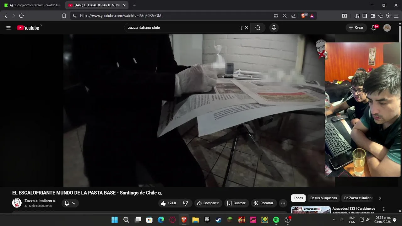402x226 pixels.
Task: Open YouTube notifications bell
Action: [x=374, y=28]
